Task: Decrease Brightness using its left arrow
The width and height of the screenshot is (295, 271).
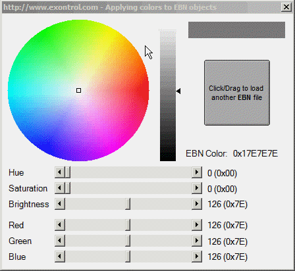Action: click(60, 204)
